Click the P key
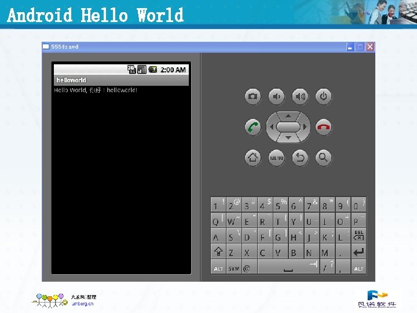This screenshot has width=417, height=313. point(359,220)
